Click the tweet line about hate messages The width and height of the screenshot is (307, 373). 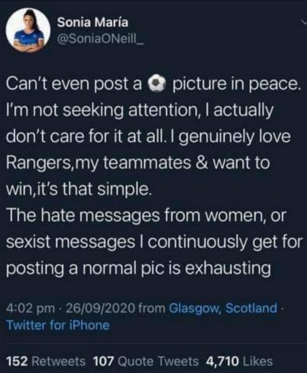tap(146, 216)
